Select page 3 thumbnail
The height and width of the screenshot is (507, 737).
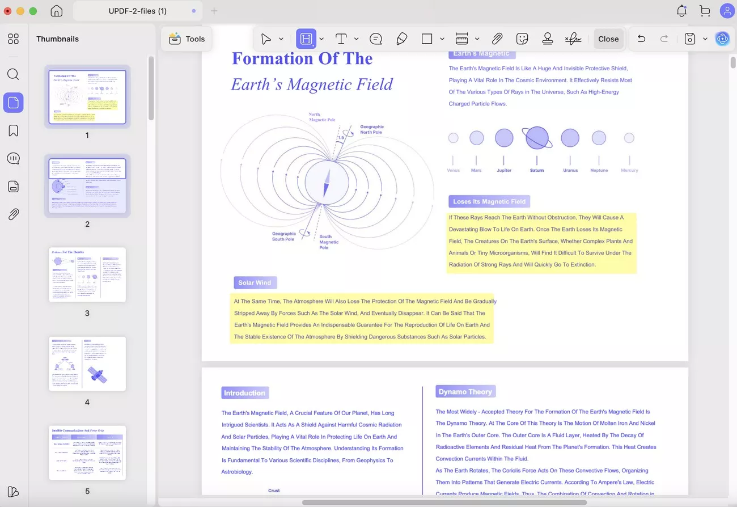pos(87,274)
